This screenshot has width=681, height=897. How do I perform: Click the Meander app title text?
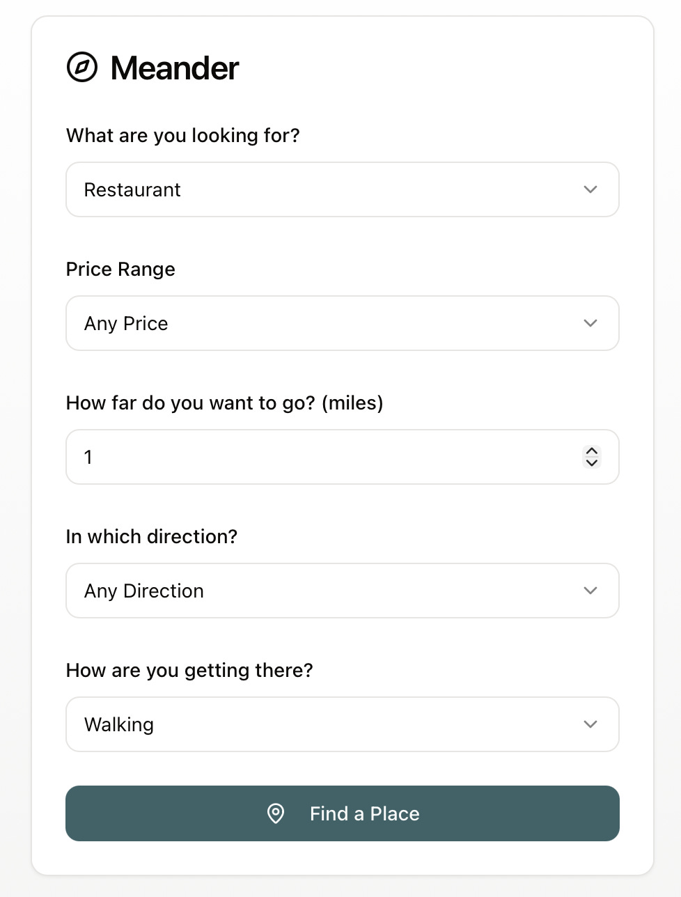point(174,68)
